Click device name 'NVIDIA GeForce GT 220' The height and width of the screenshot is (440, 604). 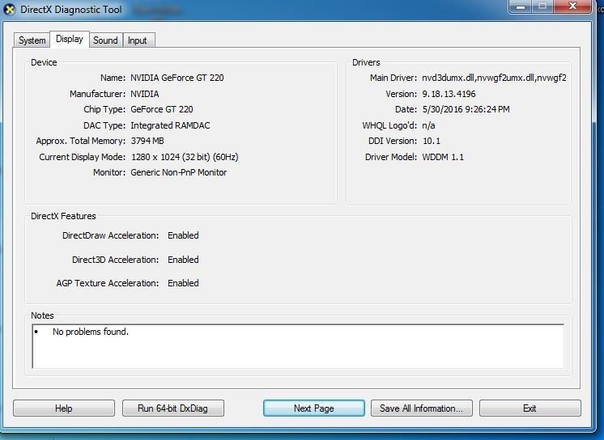click(x=177, y=78)
